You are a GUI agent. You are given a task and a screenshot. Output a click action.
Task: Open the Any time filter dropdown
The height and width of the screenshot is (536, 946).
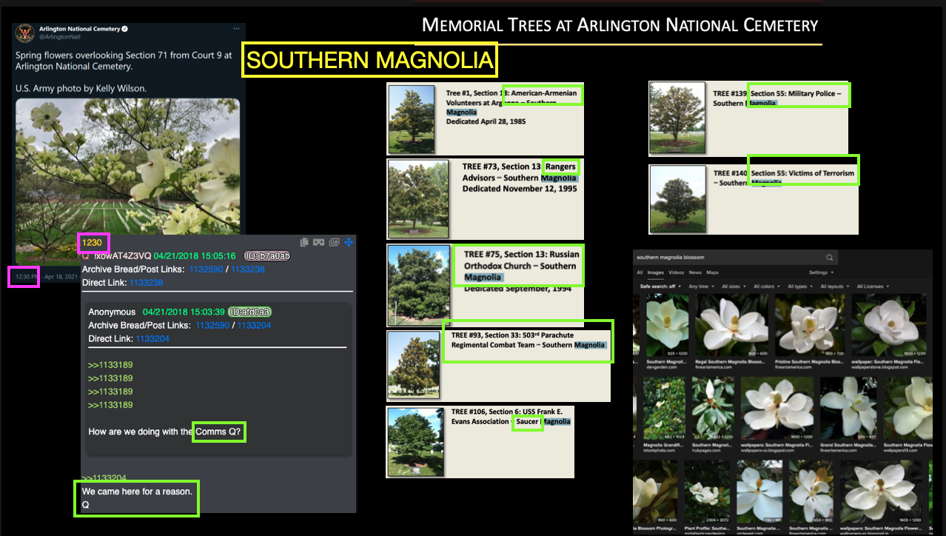(x=700, y=287)
